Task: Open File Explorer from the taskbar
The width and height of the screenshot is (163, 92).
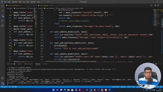Action: pyautogui.click(x=69, y=90)
